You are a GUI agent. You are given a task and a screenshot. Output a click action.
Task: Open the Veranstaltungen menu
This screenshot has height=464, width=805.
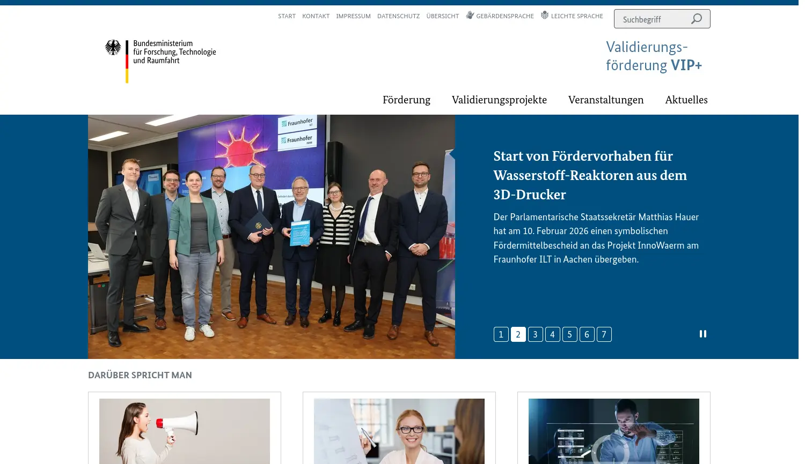606,100
